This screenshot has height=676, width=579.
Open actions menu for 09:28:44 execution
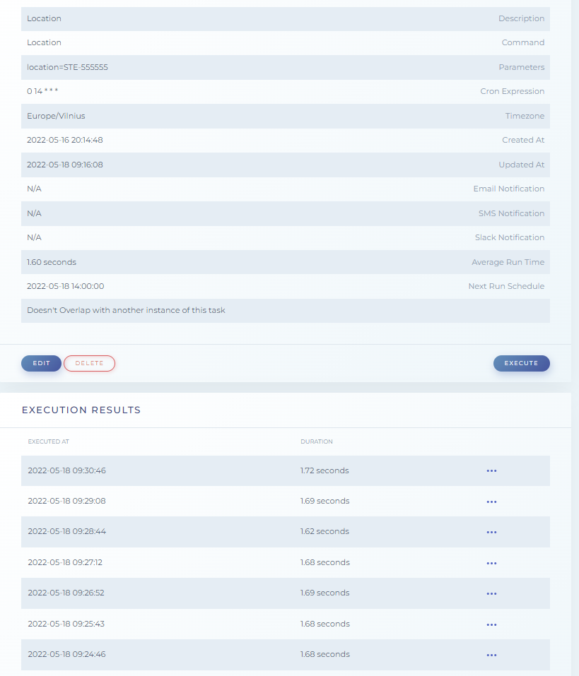point(491,532)
